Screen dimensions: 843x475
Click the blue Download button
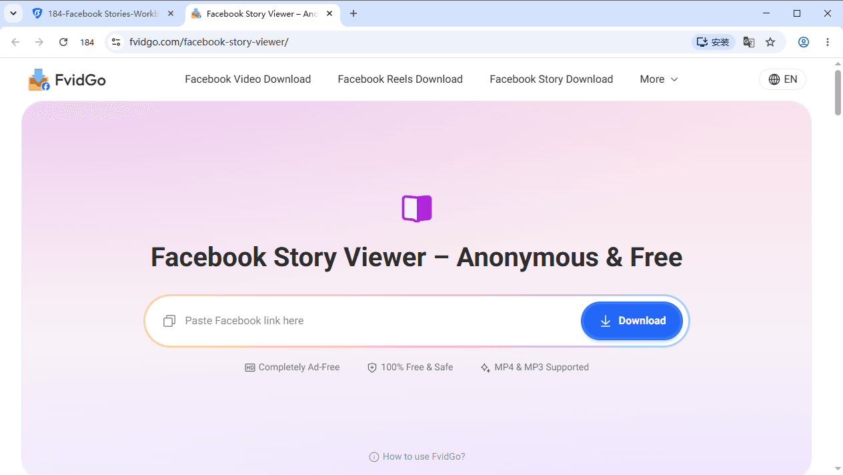click(x=632, y=321)
